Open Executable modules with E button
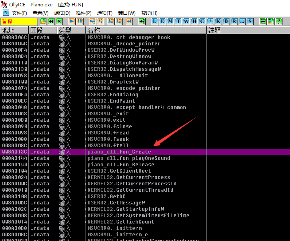The height and width of the screenshot is (241, 290). 162,21
